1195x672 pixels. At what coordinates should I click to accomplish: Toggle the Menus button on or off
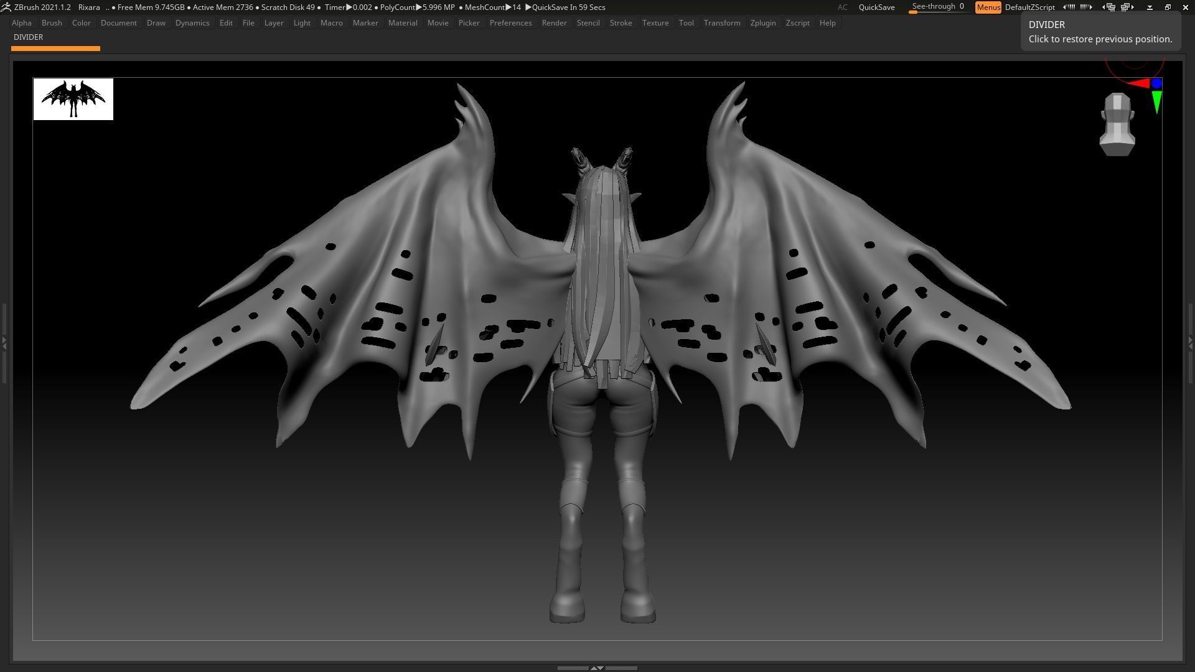click(x=988, y=7)
